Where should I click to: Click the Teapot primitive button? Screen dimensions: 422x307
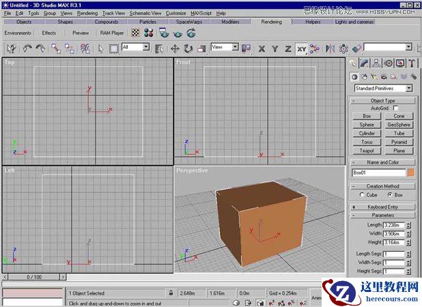point(367,151)
